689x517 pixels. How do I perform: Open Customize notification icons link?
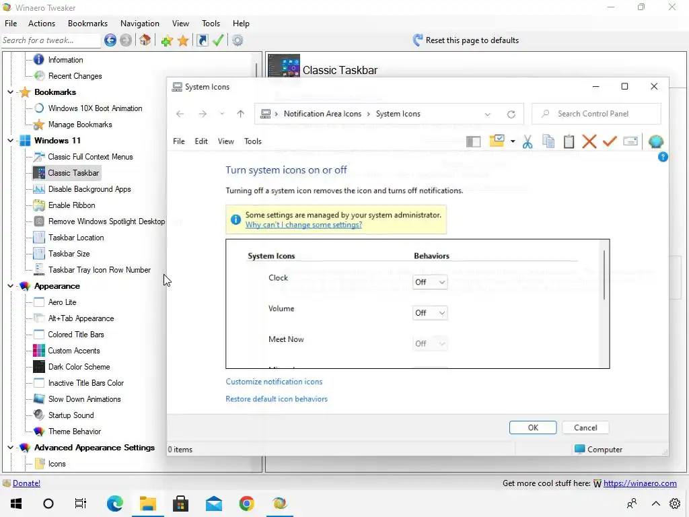pyautogui.click(x=274, y=382)
